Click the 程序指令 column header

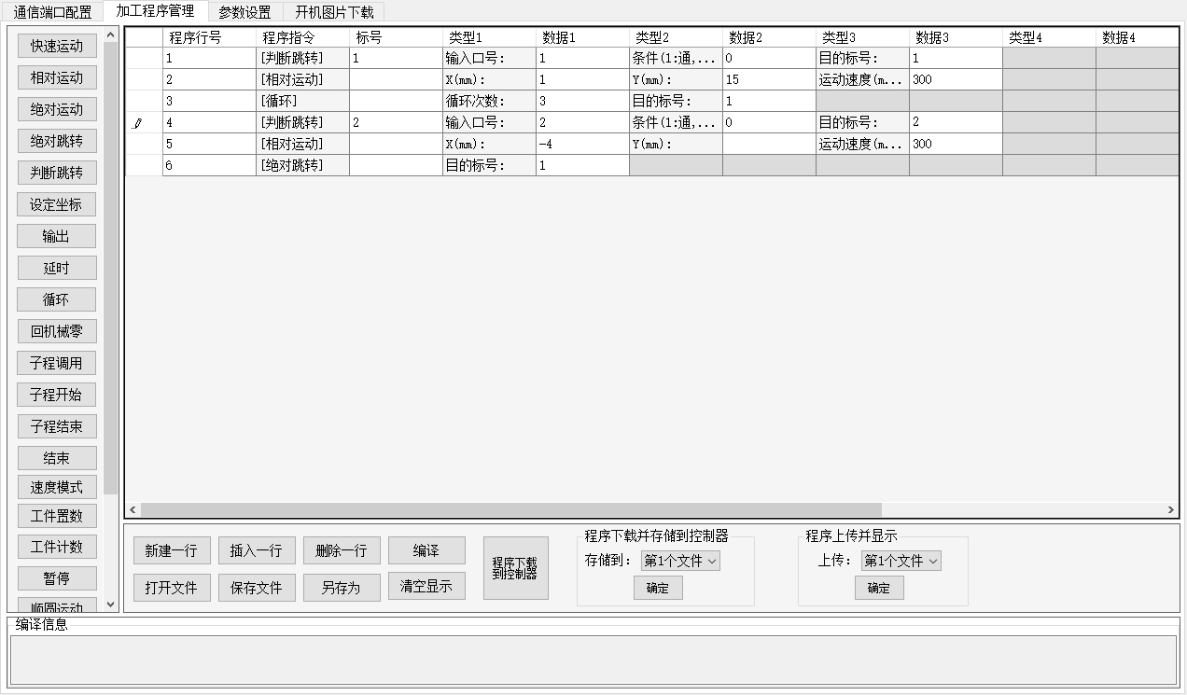[x=302, y=37]
